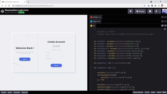Focus the Email input field
The image size is (167, 94).
click(56, 56)
